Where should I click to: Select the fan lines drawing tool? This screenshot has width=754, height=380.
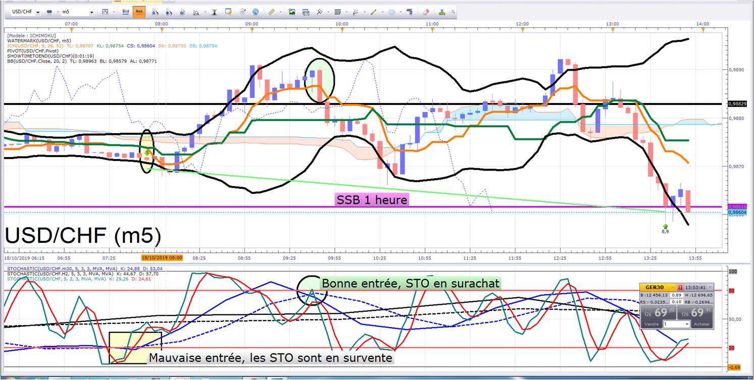click(356, 12)
